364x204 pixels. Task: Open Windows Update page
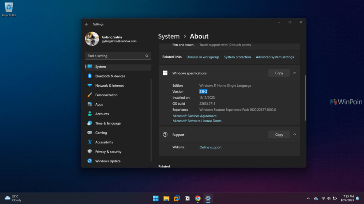coord(107,161)
